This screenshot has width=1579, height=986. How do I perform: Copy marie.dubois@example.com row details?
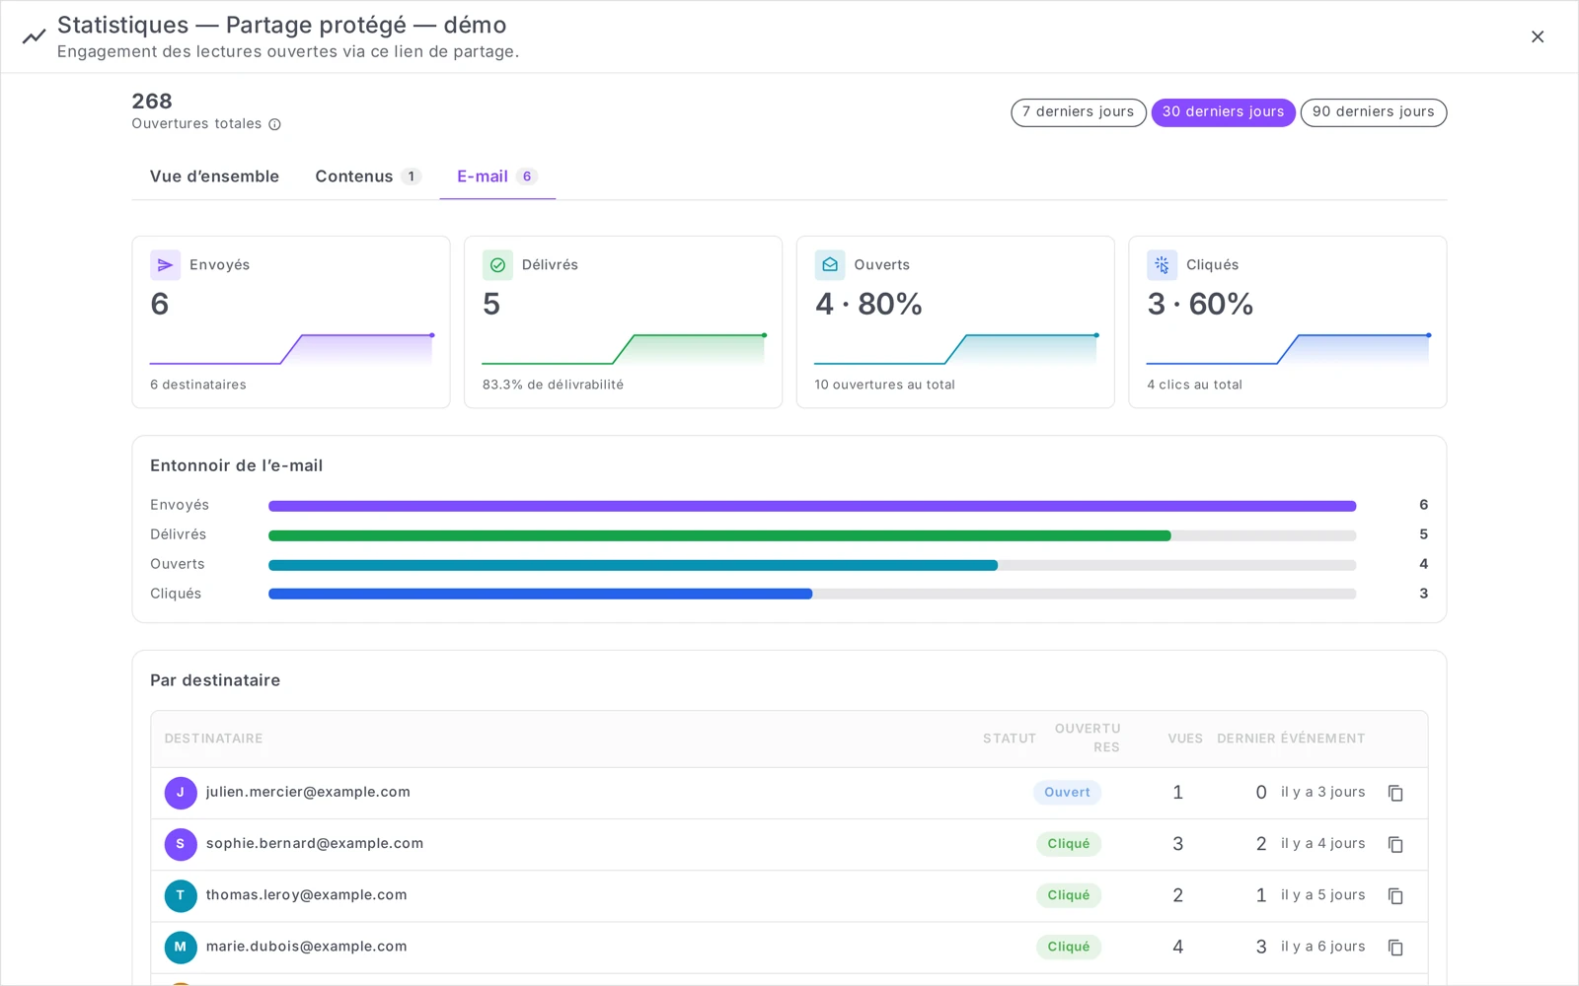point(1395,947)
